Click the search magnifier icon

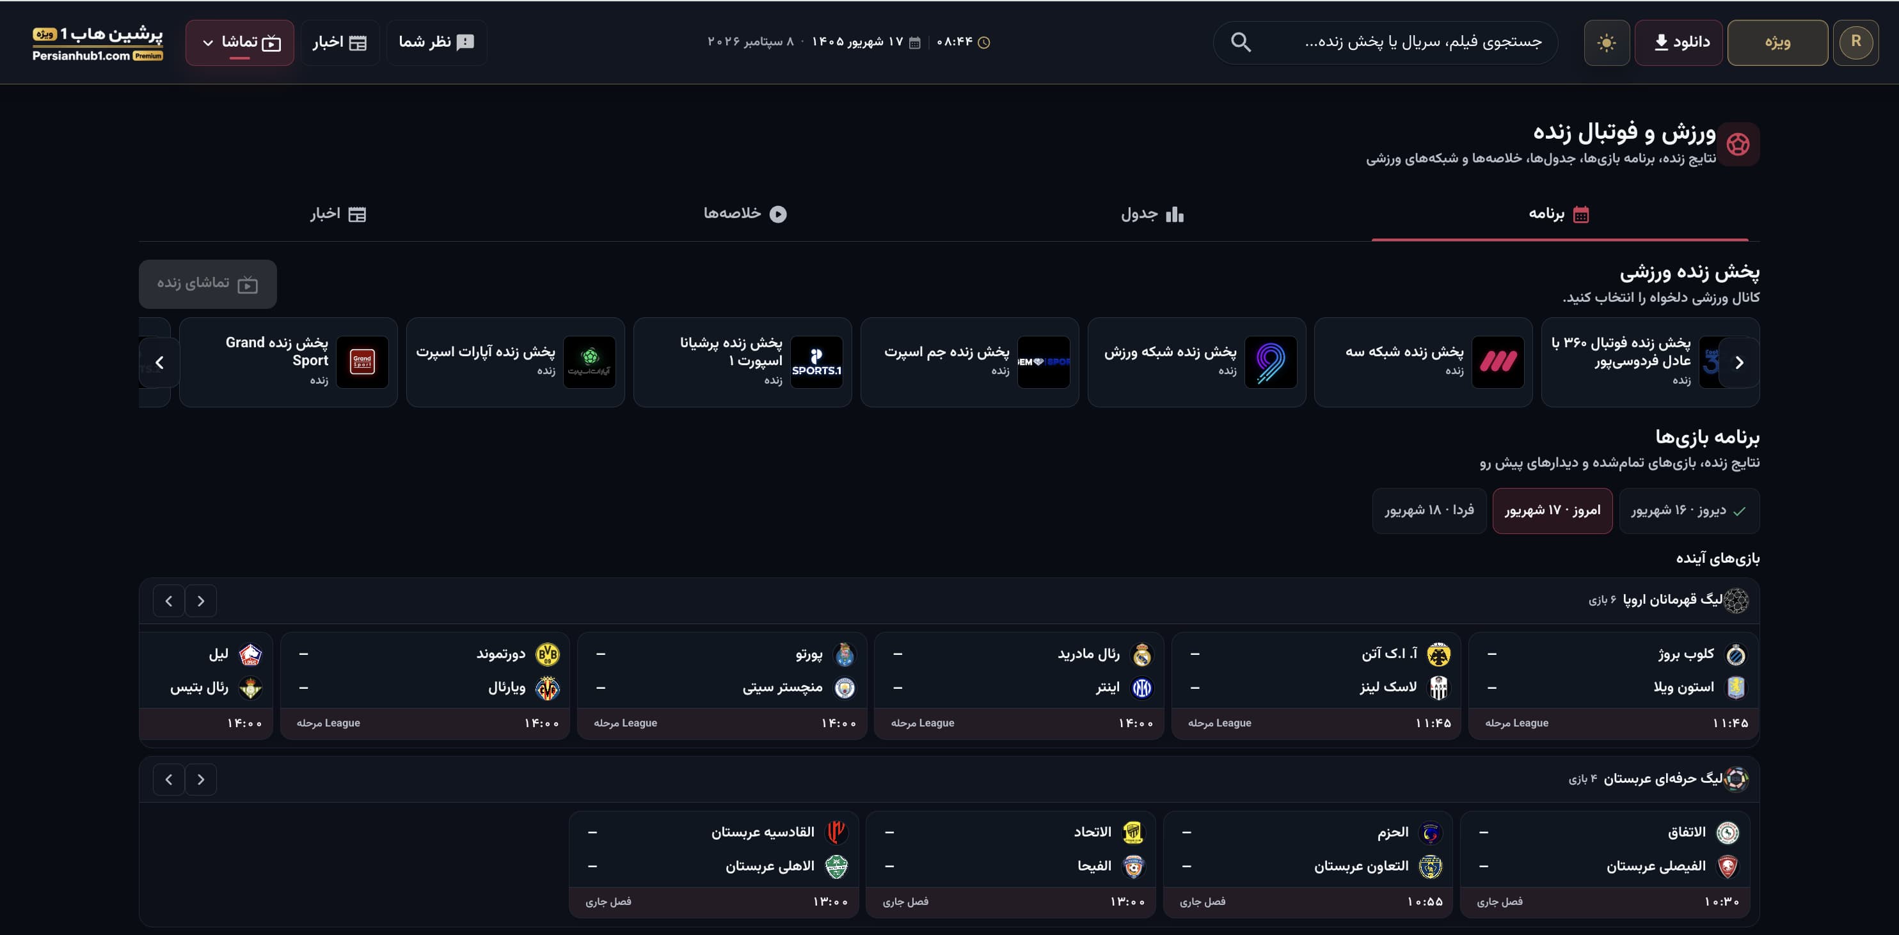pyautogui.click(x=1241, y=42)
